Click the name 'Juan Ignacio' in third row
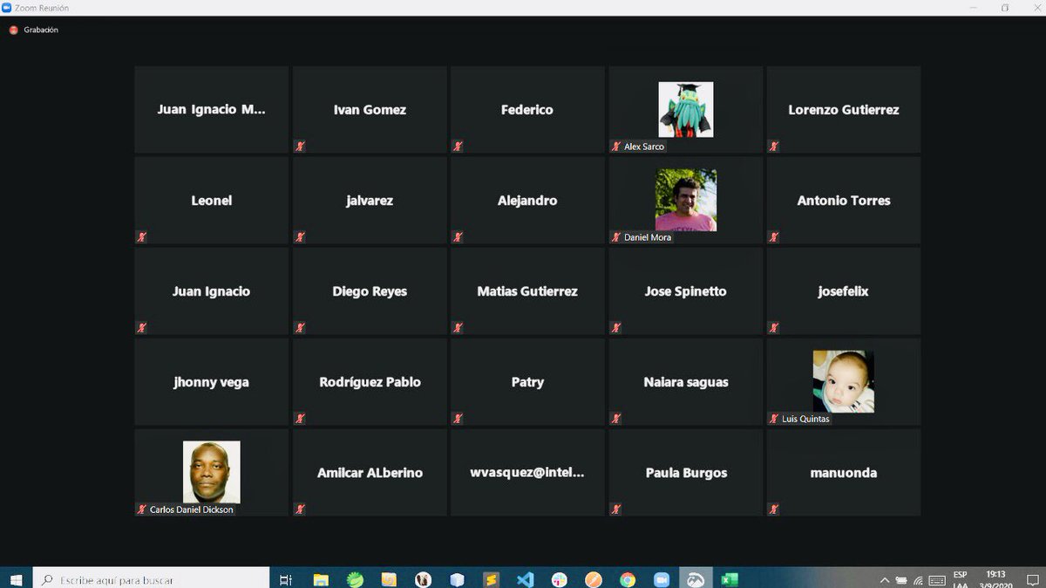Image resolution: width=1046 pixels, height=588 pixels. (x=211, y=291)
